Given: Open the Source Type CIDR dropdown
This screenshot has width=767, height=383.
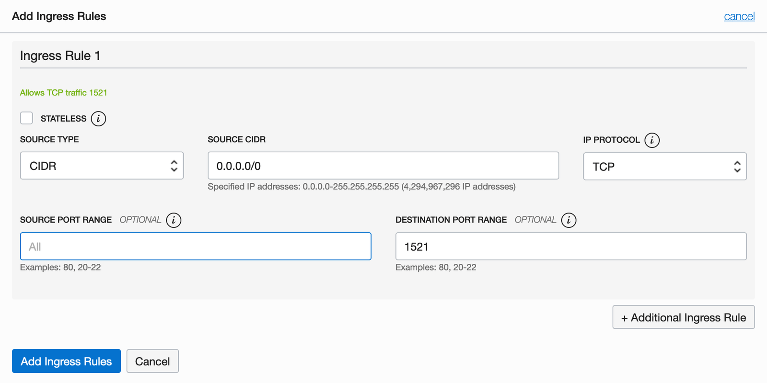Looking at the screenshot, I should [x=102, y=166].
